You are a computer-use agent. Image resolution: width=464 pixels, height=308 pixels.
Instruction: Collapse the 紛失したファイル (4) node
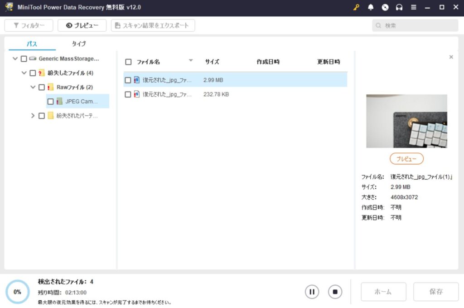pyautogui.click(x=24, y=73)
